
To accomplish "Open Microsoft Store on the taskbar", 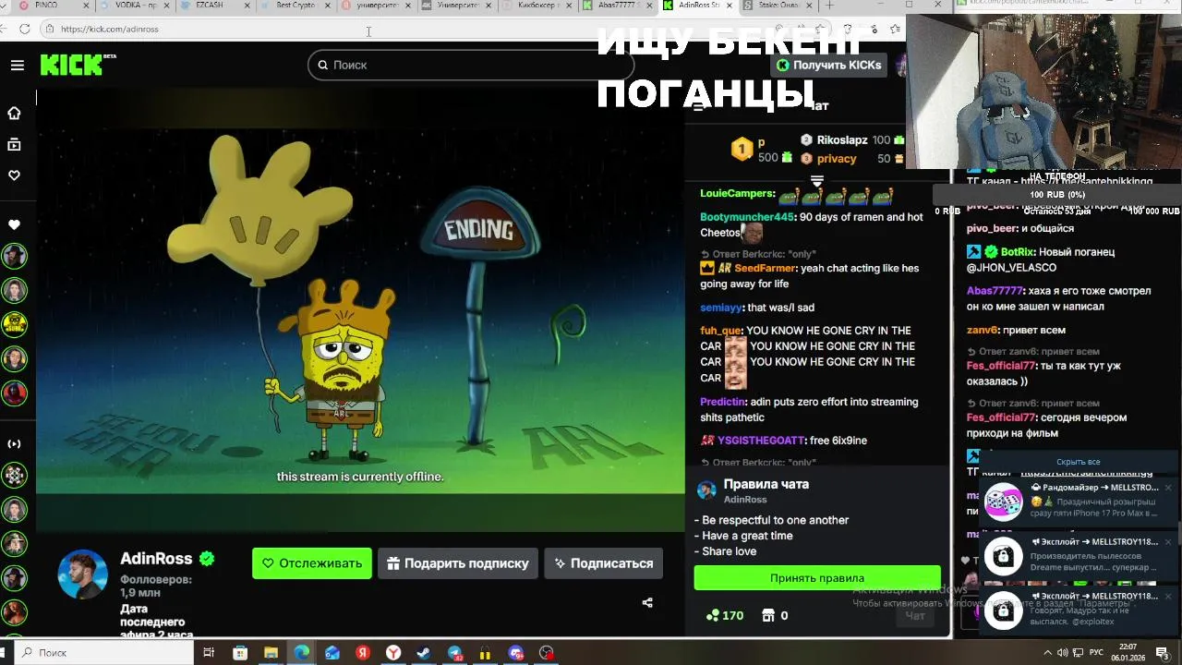I will [240, 653].
